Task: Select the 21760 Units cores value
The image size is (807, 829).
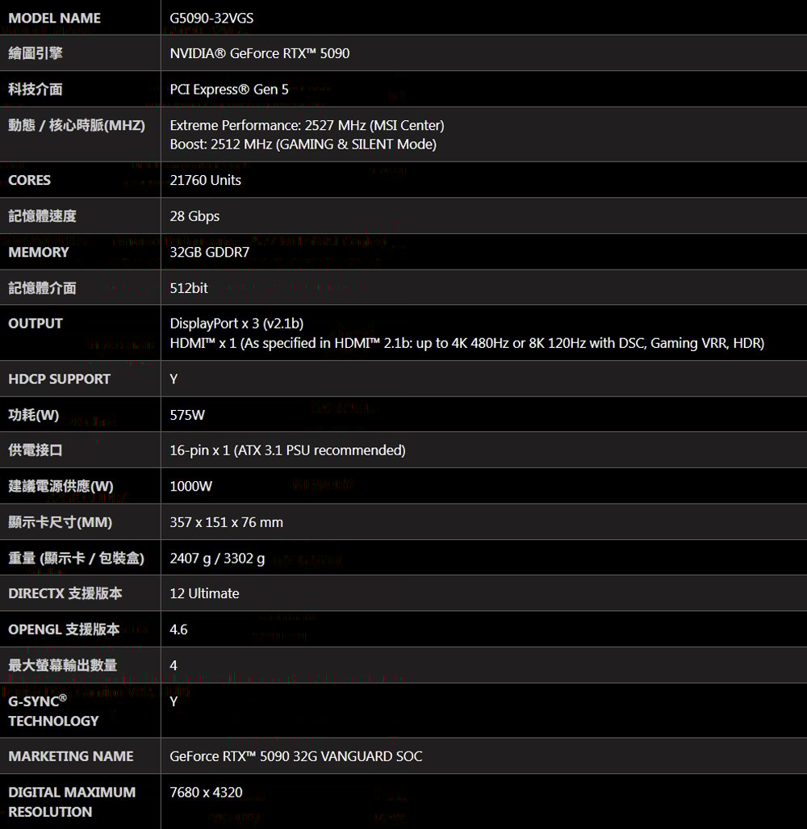Action: click(x=205, y=180)
